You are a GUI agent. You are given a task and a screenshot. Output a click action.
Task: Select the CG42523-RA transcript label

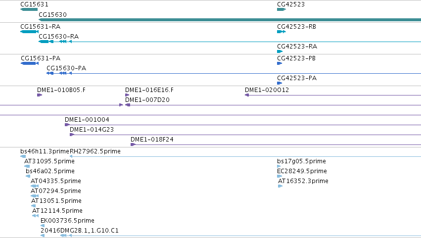pos(297,47)
